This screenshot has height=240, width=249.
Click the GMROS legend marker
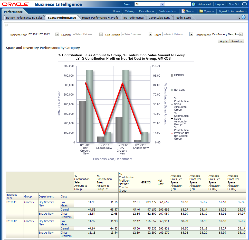tap(172, 75)
